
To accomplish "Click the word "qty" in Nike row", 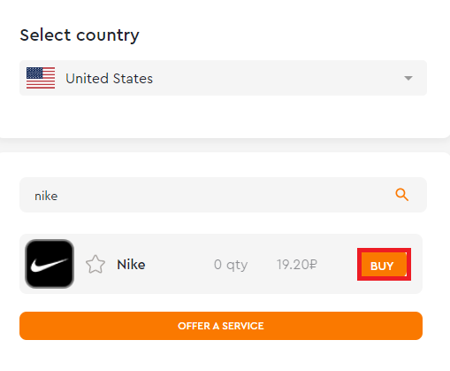I will click(237, 266).
